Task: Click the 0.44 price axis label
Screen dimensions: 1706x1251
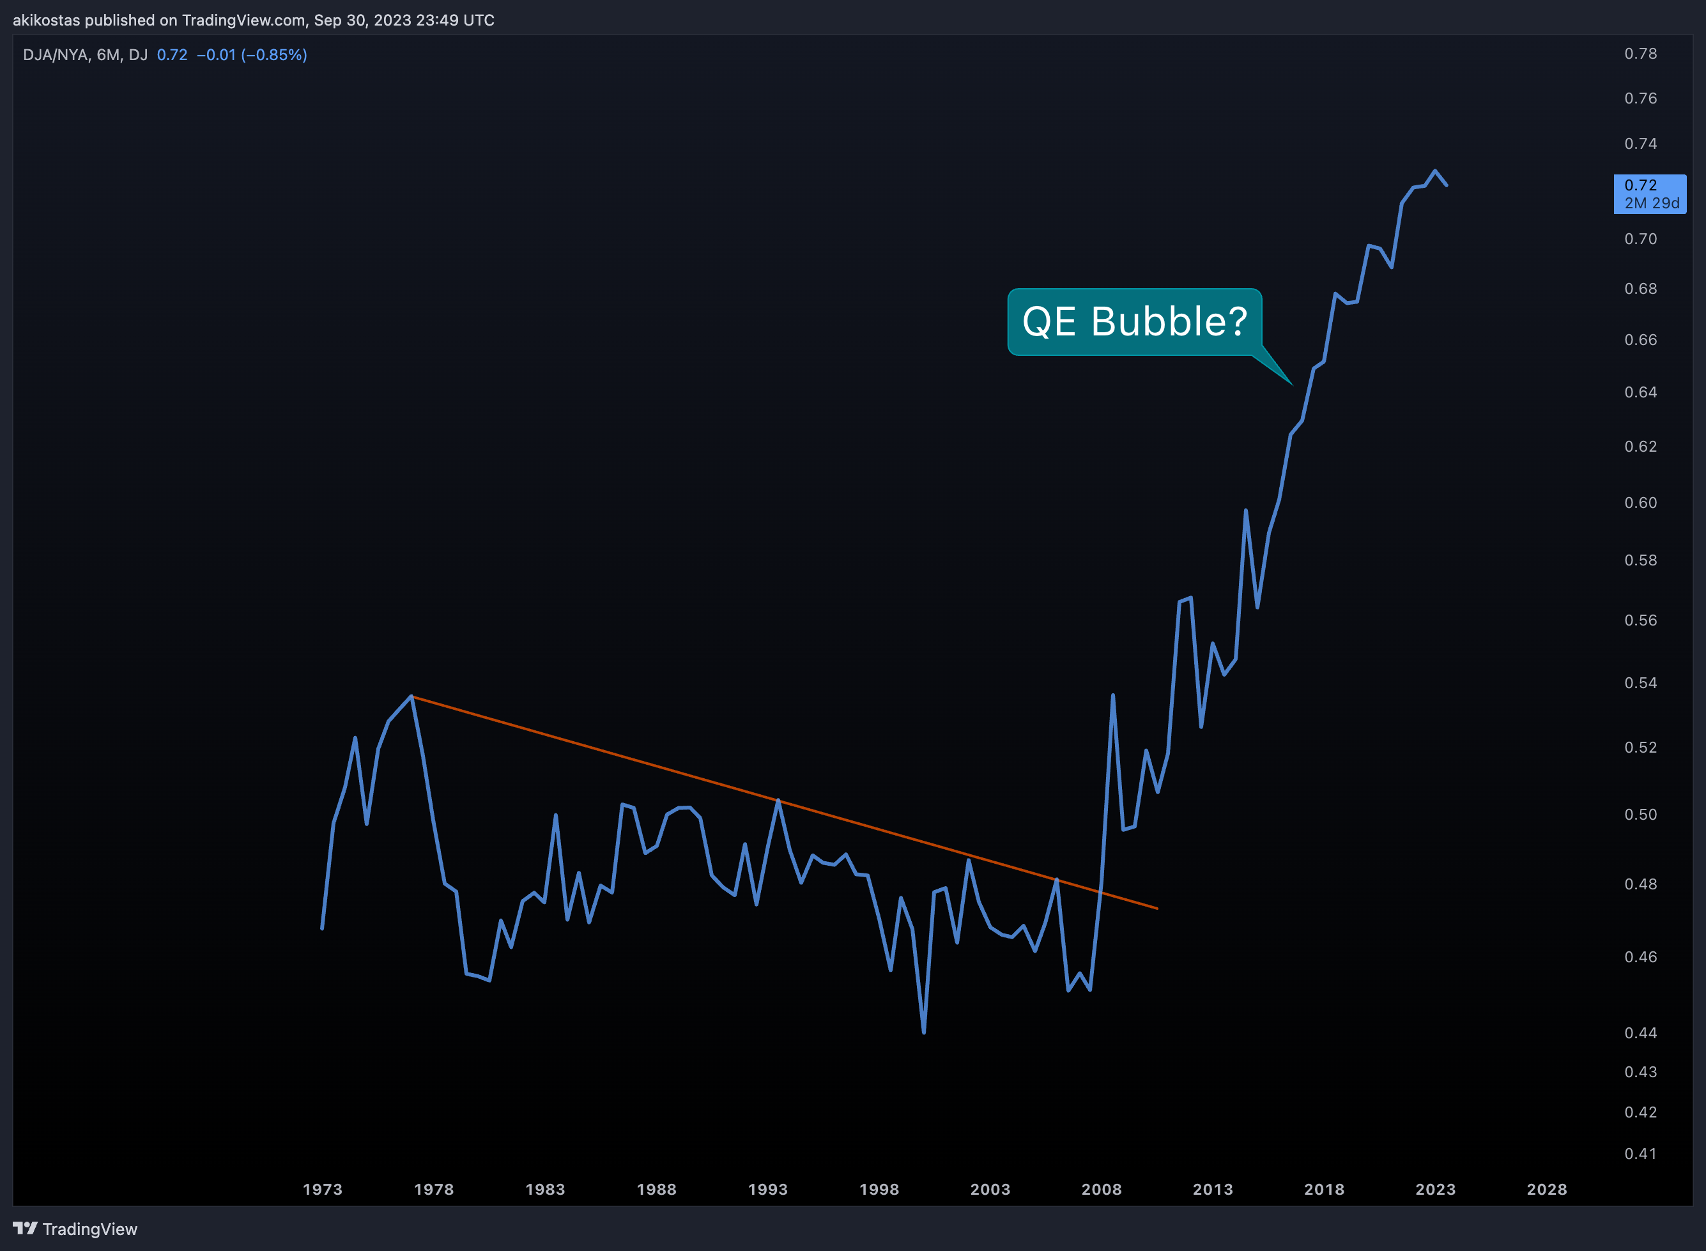Action: [x=1640, y=1033]
